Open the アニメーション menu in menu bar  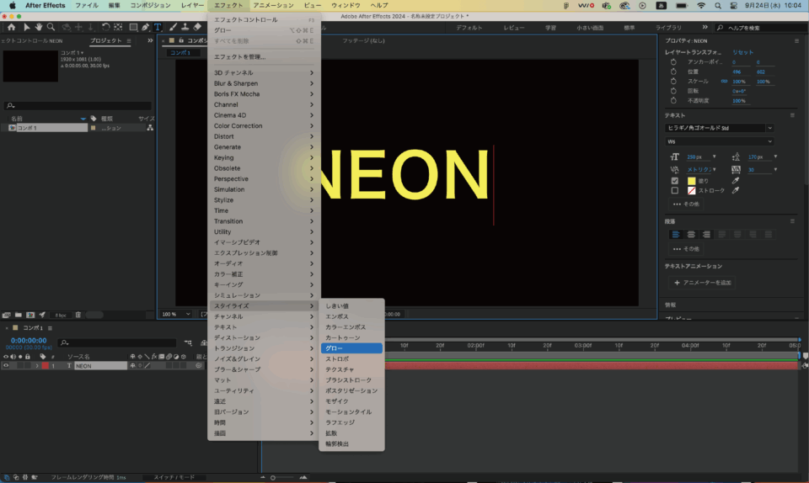pyautogui.click(x=272, y=5)
